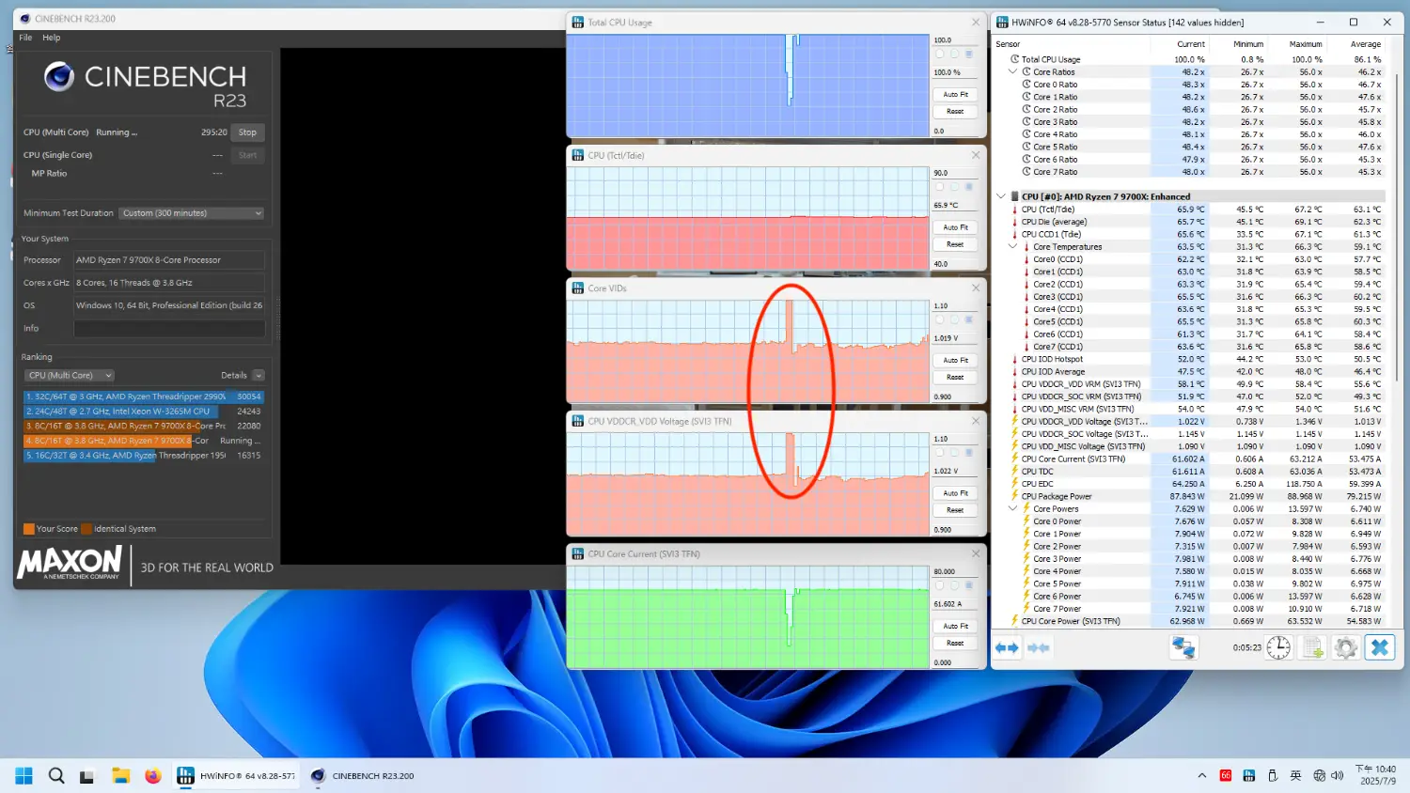1410x793 pixels.
Task: Start logging with the sheet-plus icon
Action: [x=1312, y=647]
